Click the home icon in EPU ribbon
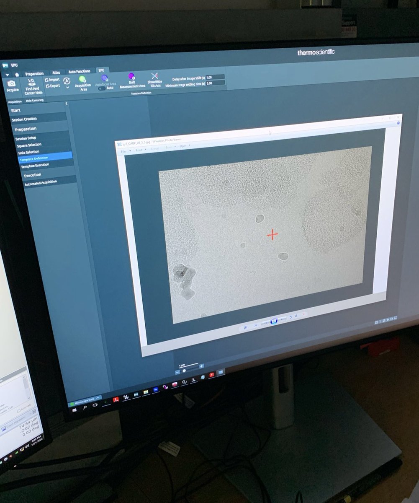 coord(16,75)
